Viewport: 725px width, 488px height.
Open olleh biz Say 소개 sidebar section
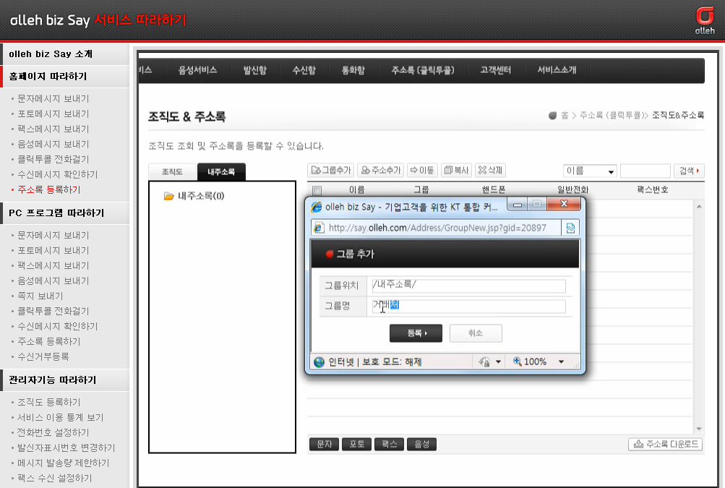(x=65, y=54)
